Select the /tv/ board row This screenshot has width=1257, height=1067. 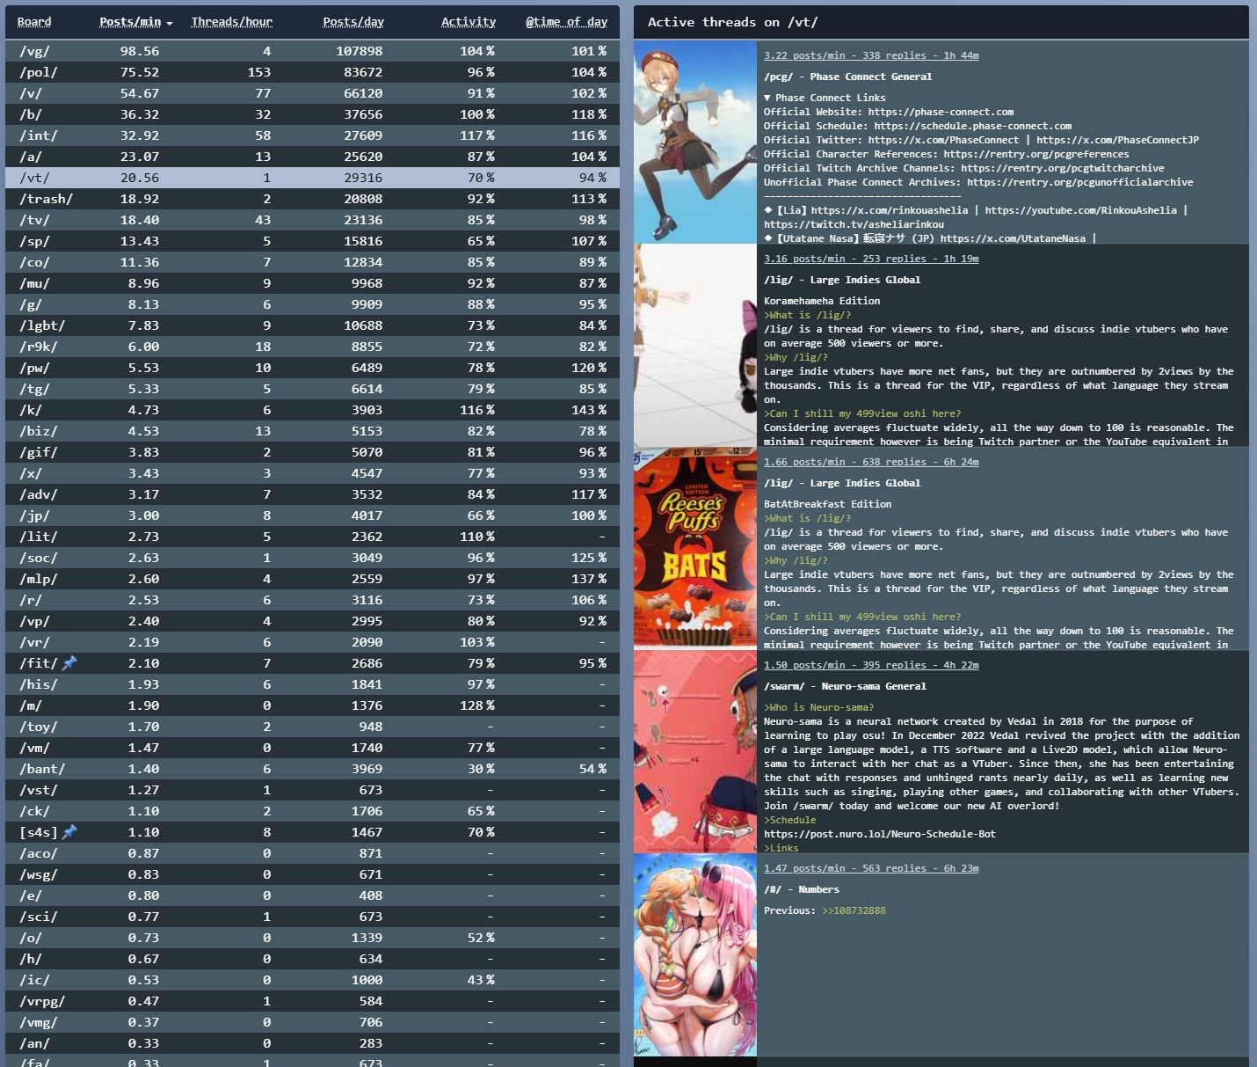click(312, 220)
